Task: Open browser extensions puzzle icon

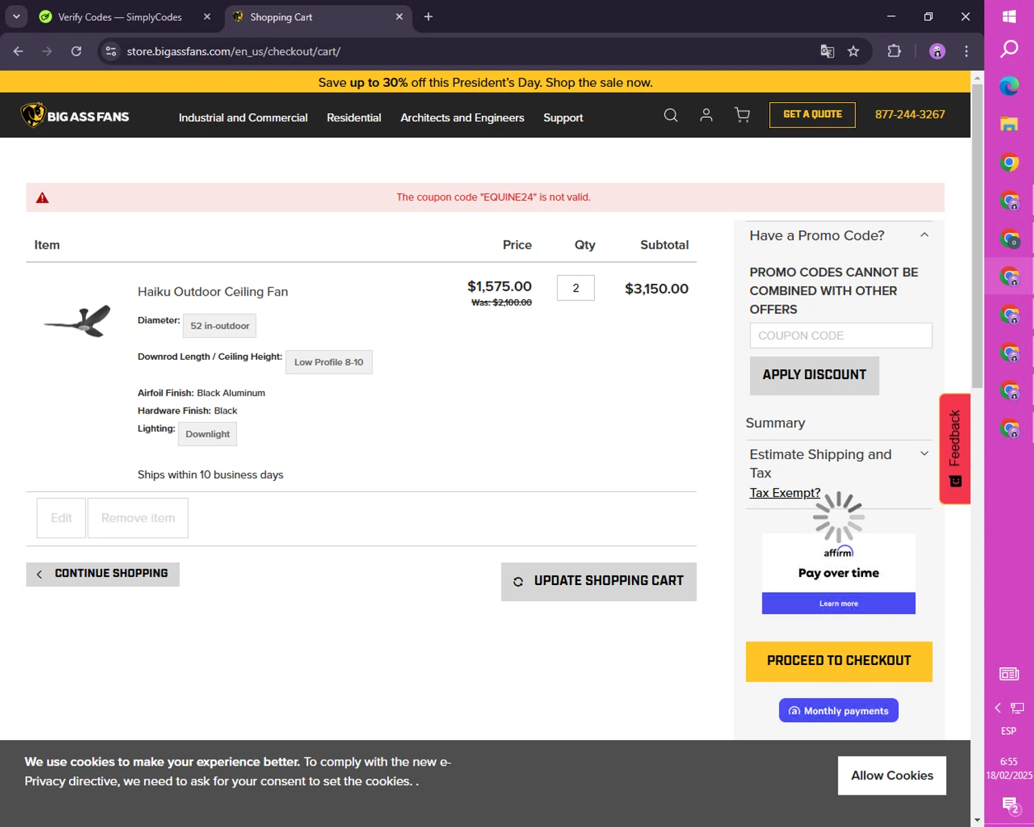Action: click(x=894, y=51)
